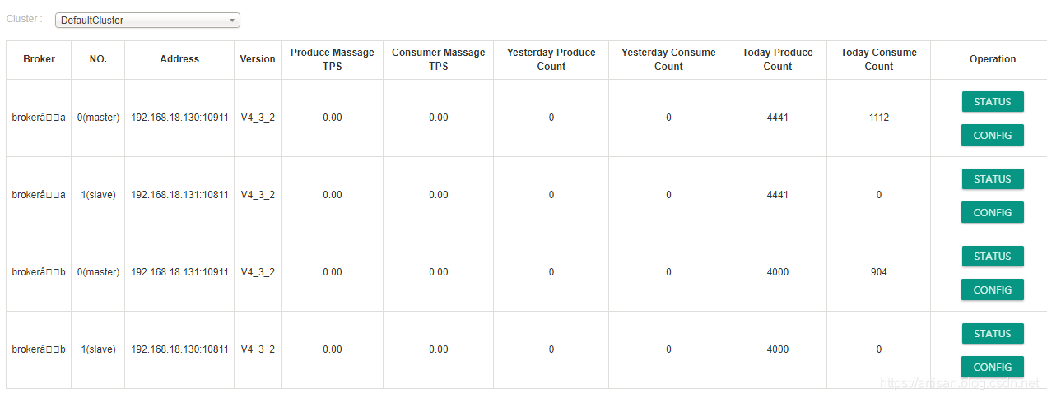1047x398 pixels.
Task: Click the 1112 today consume count cell
Action: (x=878, y=118)
